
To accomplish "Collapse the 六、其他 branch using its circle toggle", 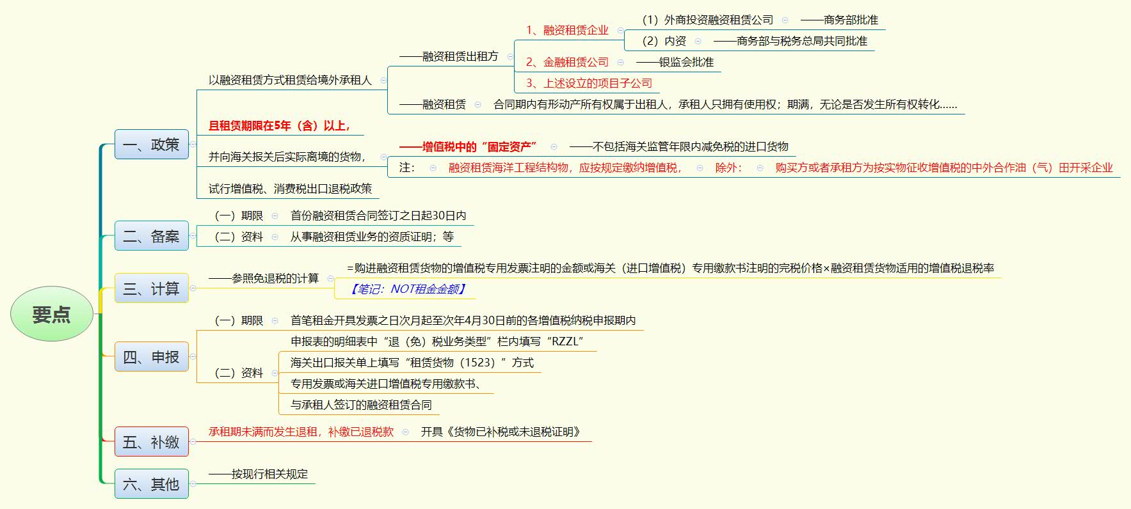I will click(x=193, y=484).
